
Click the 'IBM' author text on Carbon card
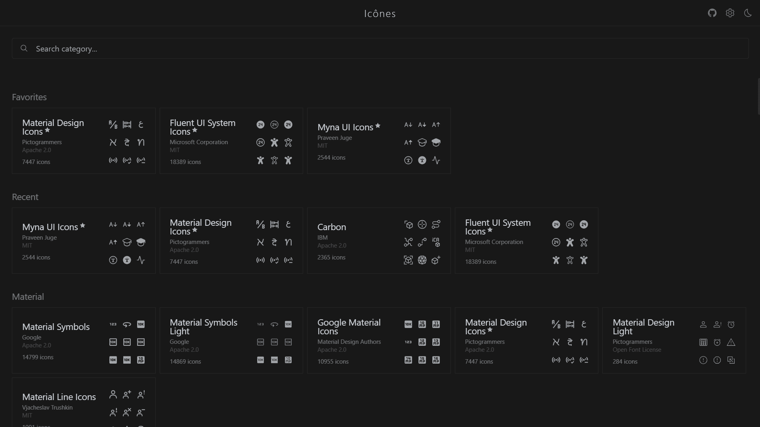point(323,238)
